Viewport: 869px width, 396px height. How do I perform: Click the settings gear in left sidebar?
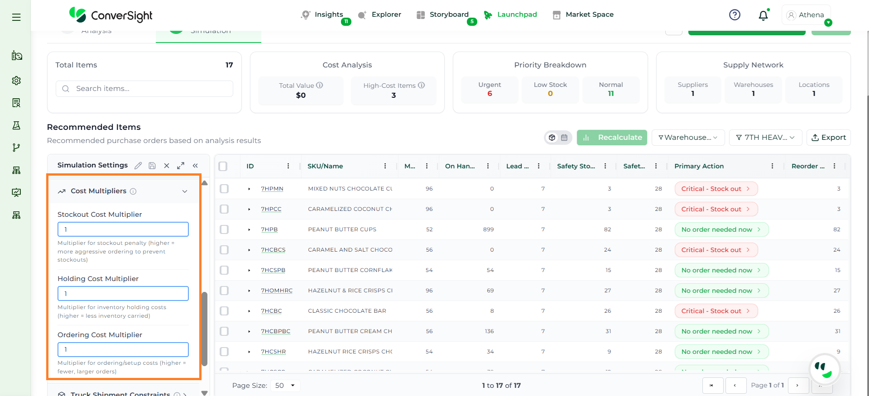coord(16,81)
